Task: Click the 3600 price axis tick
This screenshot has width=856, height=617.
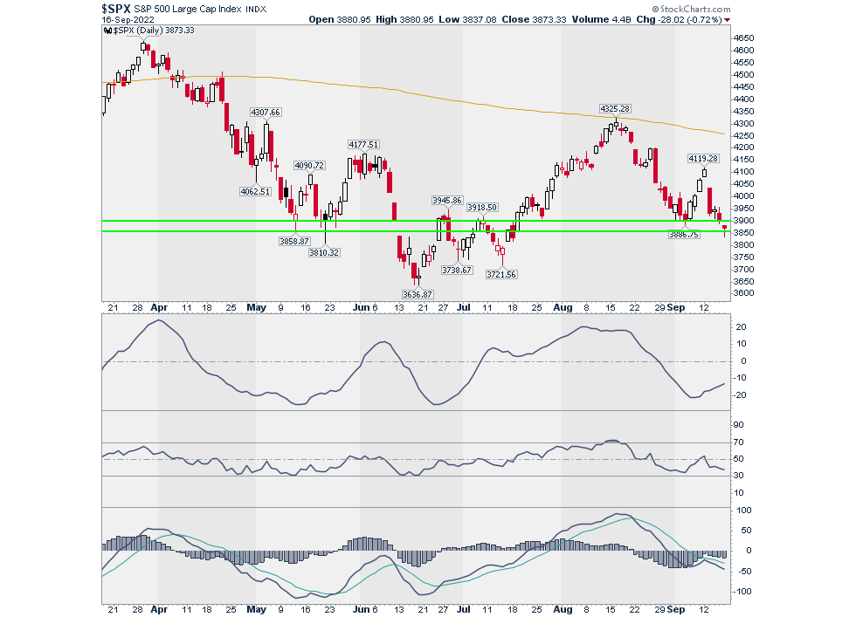Action: point(744,293)
